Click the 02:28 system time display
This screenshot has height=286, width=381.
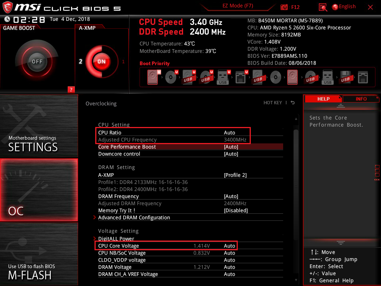[29, 19]
